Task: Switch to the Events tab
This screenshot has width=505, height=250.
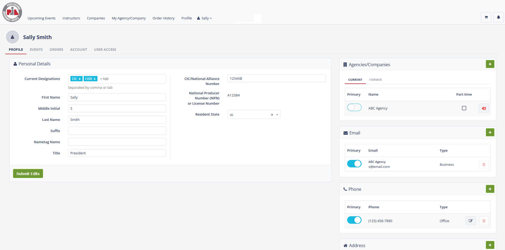Action: tap(36, 50)
